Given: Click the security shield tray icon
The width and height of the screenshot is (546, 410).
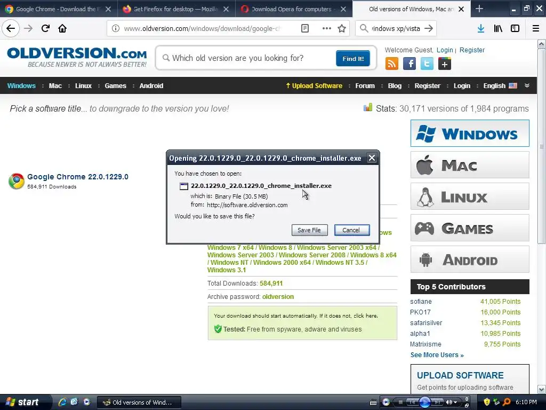Looking at the screenshot, I should click(487, 402).
